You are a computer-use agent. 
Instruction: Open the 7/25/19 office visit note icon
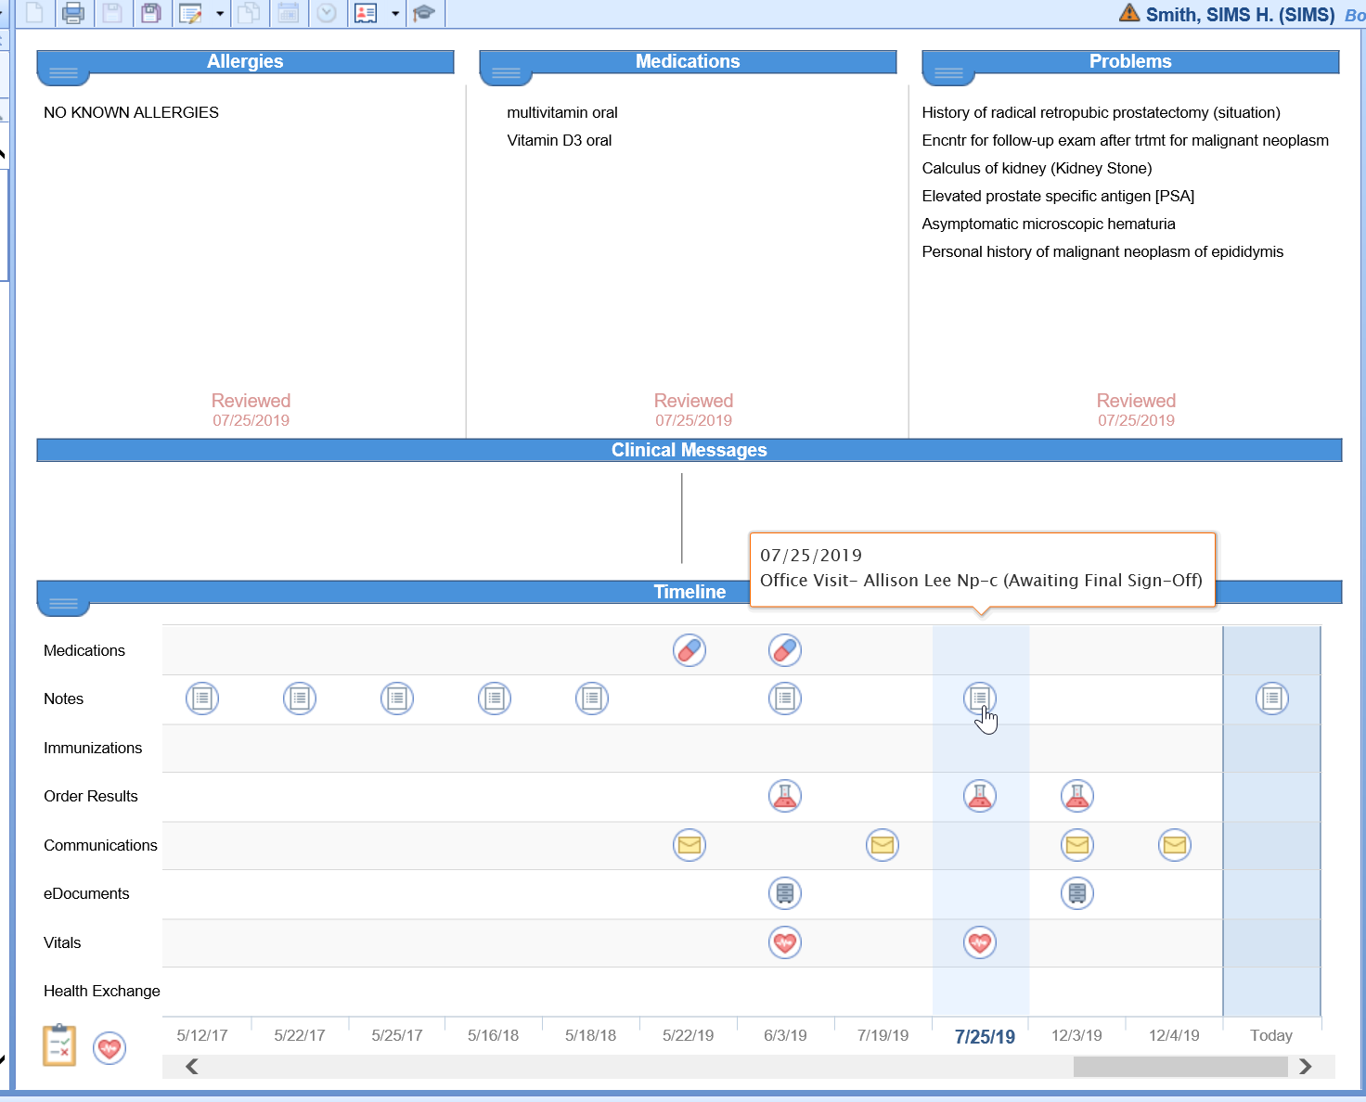point(980,698)
